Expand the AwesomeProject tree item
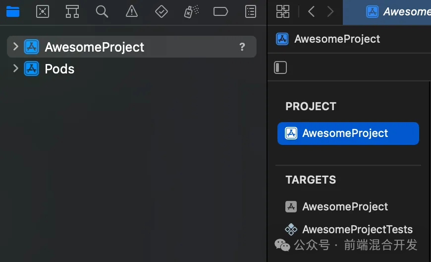This screenshot has width=431, height=262. tap(16, 47)
